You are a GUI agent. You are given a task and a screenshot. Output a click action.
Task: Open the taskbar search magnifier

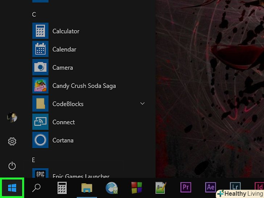[x=37, y=187]
